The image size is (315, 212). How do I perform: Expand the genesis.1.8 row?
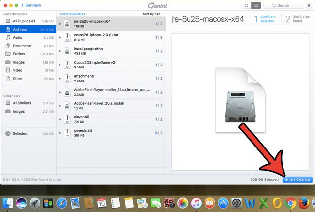60,133
